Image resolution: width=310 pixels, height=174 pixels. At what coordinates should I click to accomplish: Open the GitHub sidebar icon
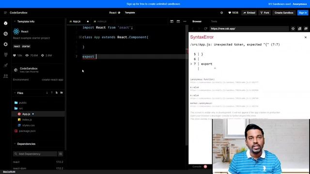pyautogui.click(x=5, y=55)
